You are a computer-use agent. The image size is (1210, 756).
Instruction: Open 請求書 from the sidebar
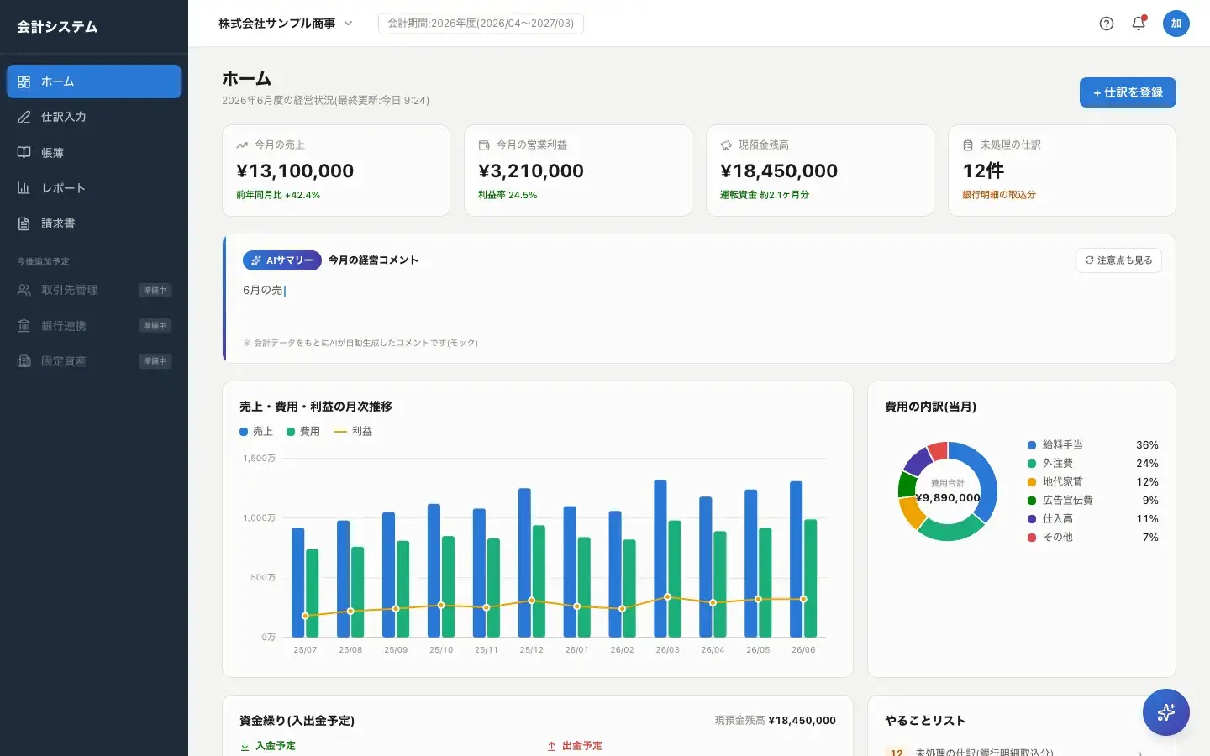coord(94,223)
